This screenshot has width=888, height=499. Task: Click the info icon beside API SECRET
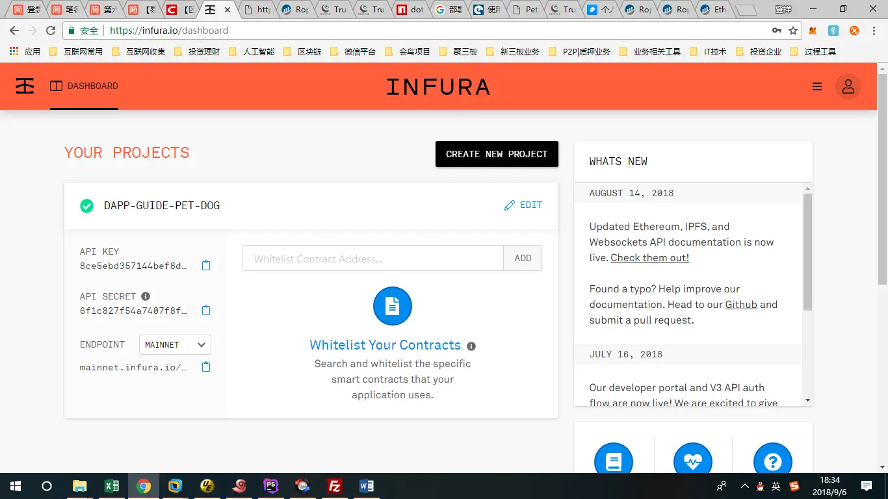[x=146, y=296]
